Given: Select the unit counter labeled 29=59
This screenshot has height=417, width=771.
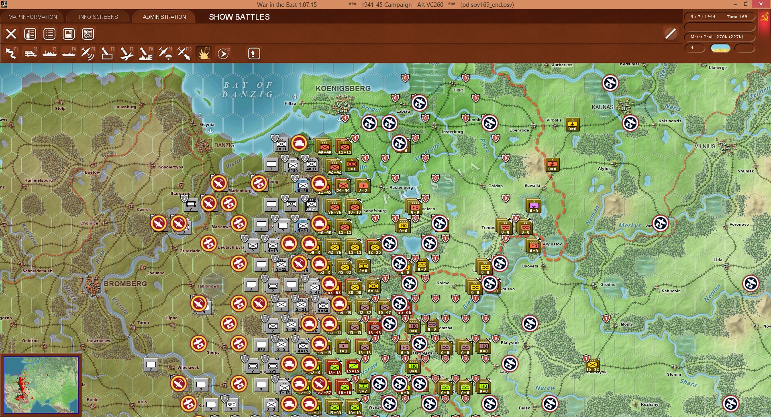Looking at the screenshot, I should click(x=343, y=185).
